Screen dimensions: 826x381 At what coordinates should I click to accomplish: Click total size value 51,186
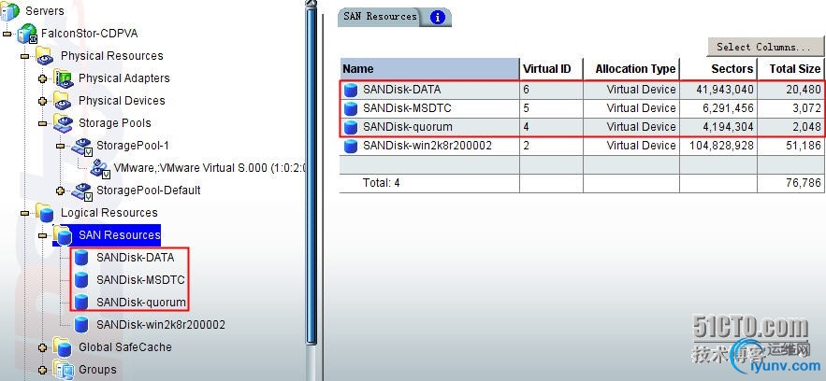point(804,146)
